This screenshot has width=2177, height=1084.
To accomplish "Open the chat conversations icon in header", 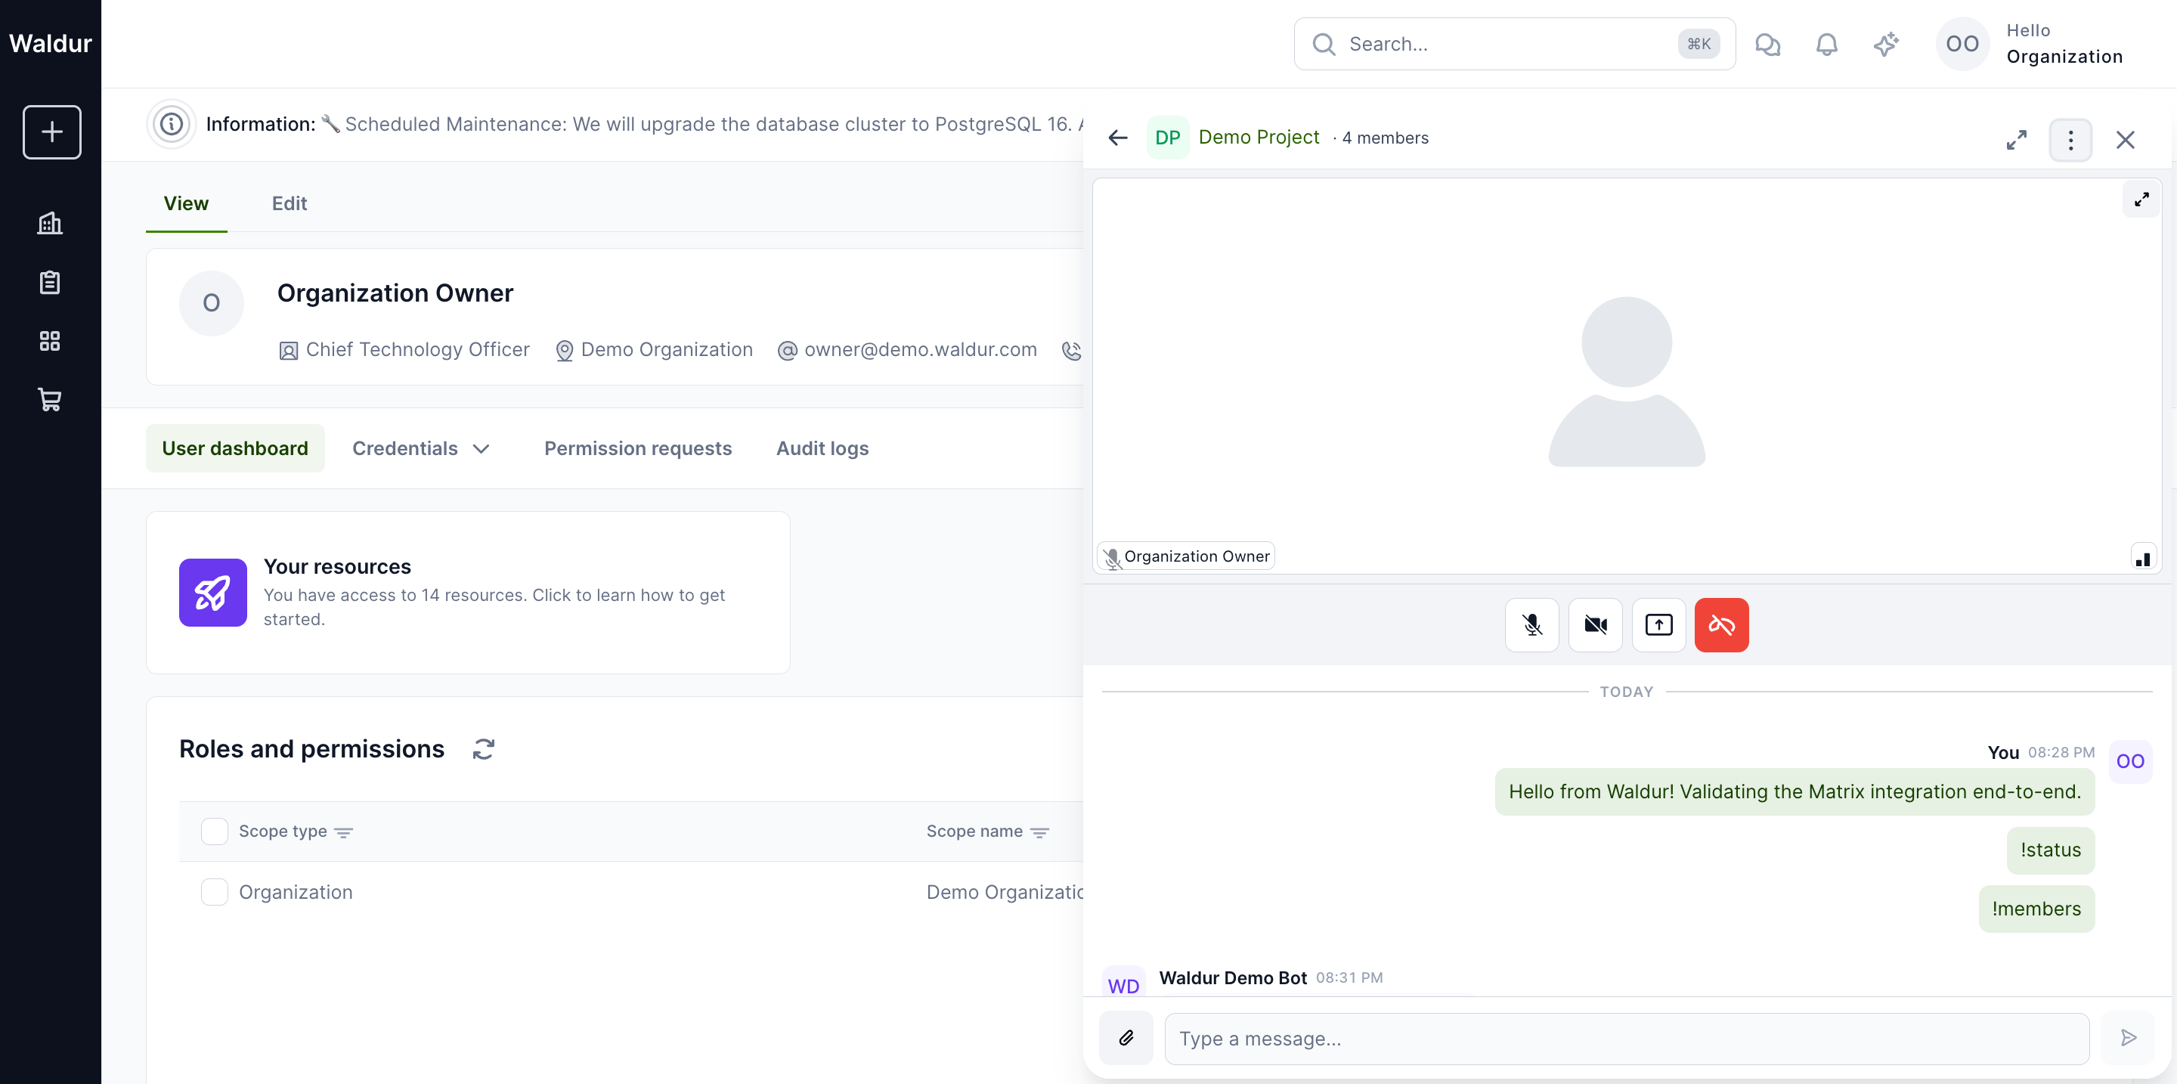I will (1767, 44).
